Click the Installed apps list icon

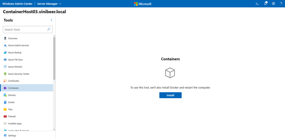tap(5, 124)
